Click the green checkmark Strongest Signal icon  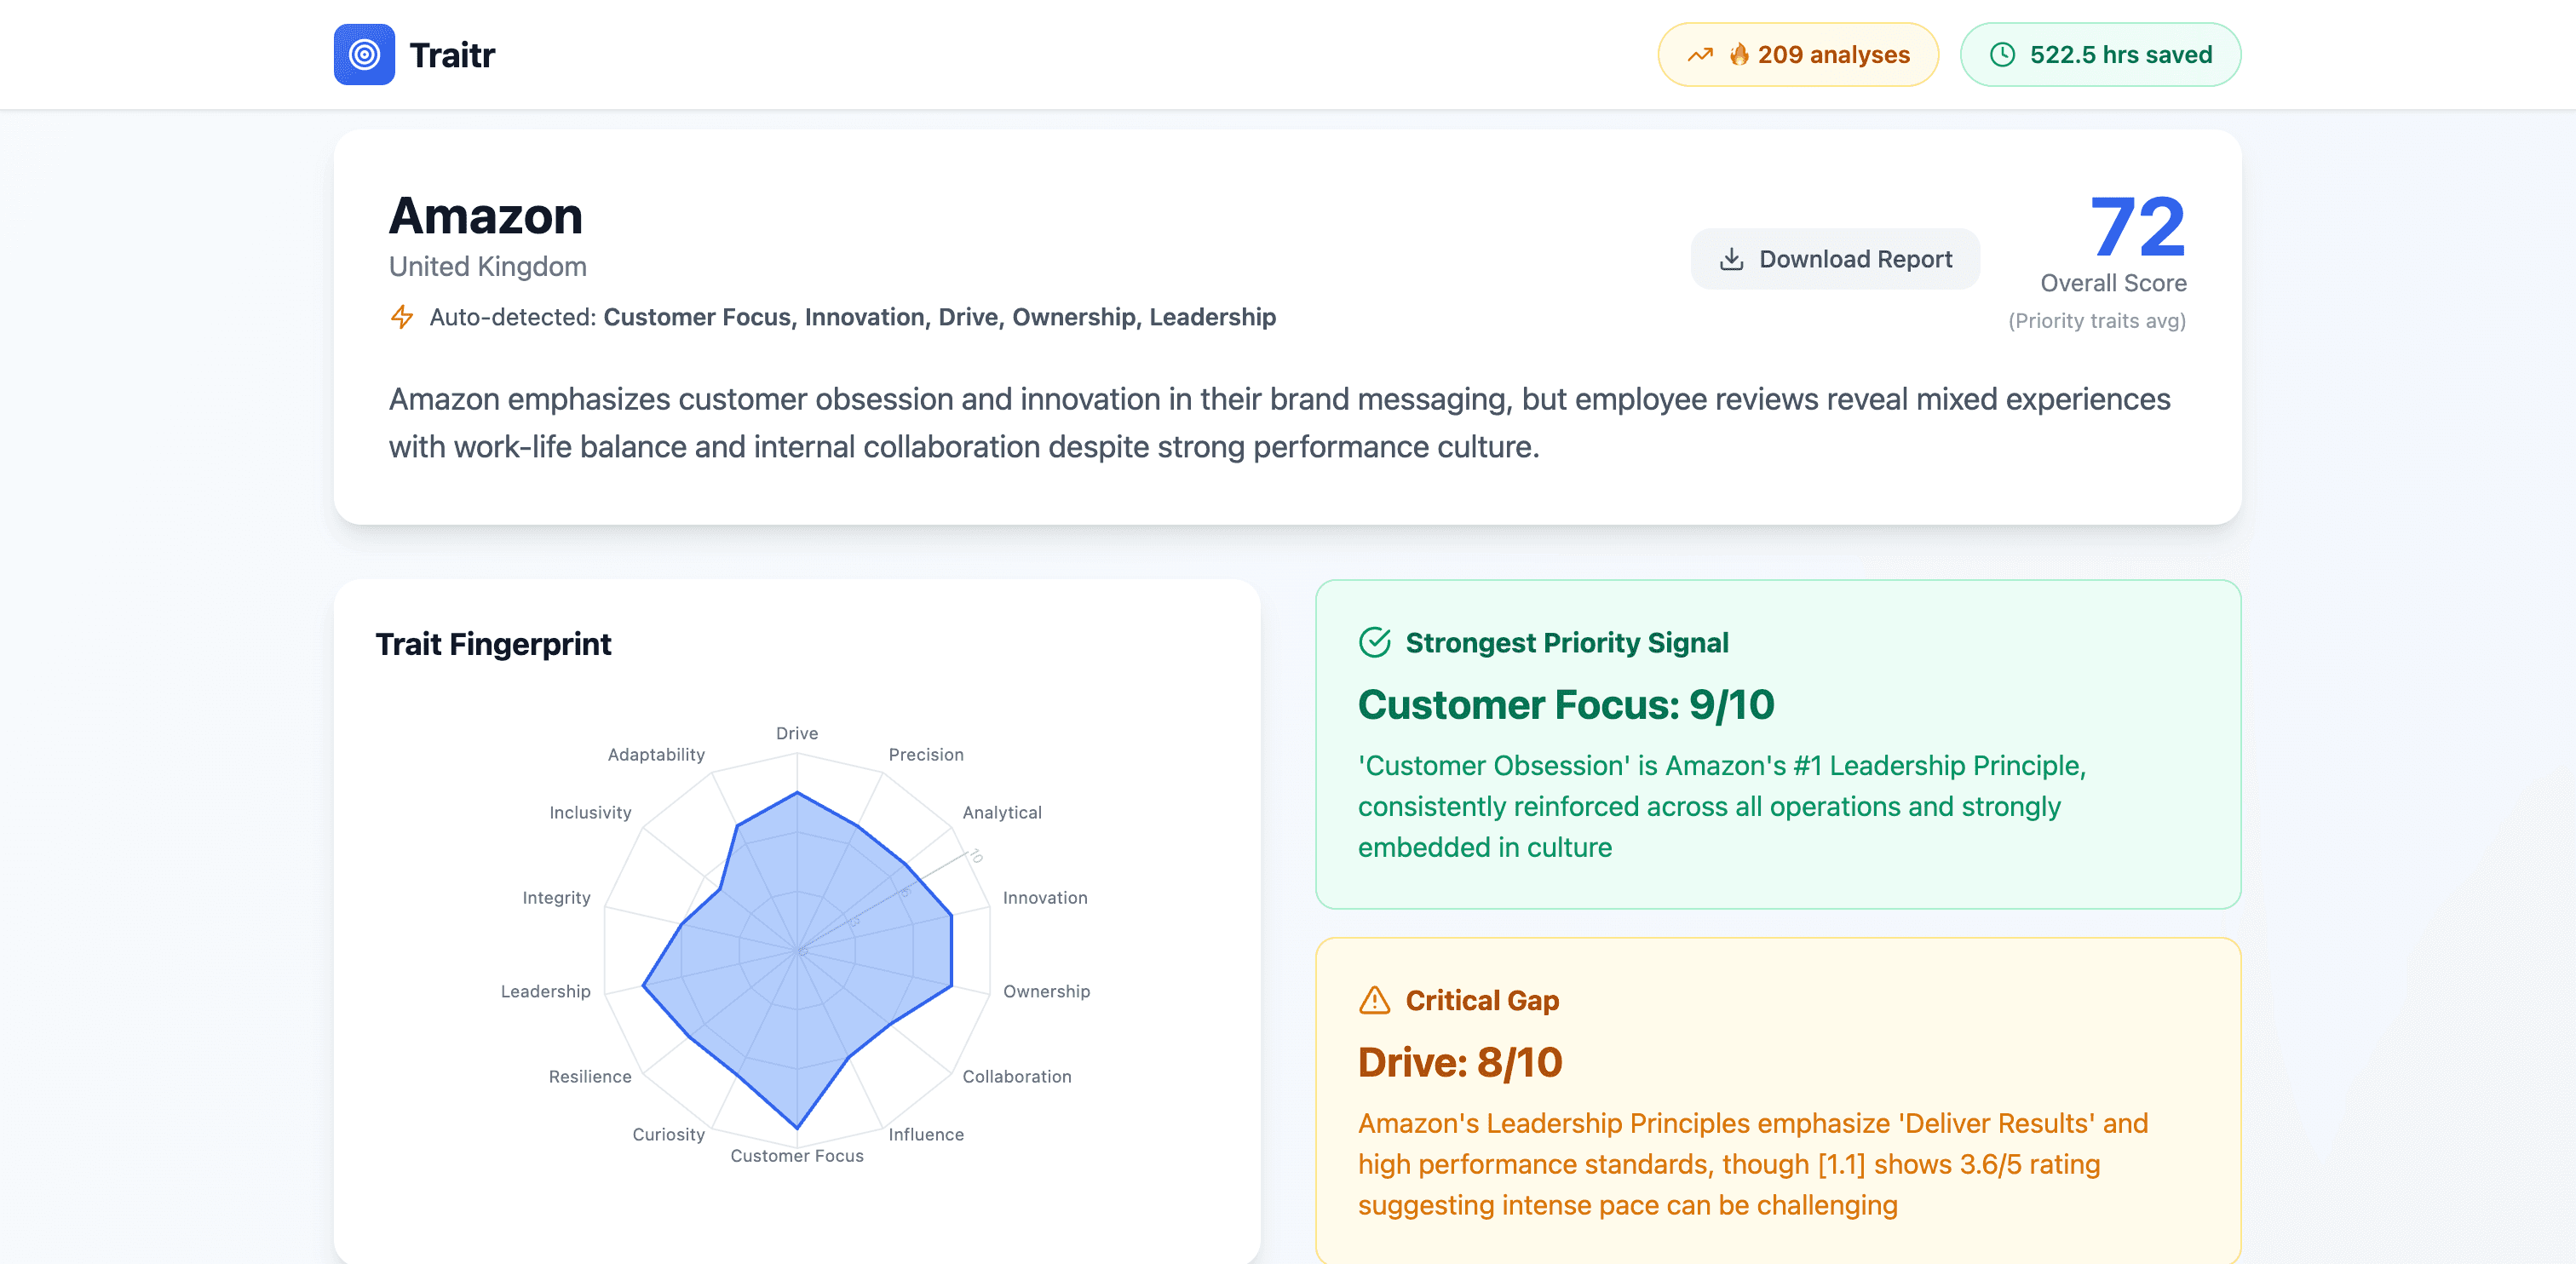coord(1375,642)
